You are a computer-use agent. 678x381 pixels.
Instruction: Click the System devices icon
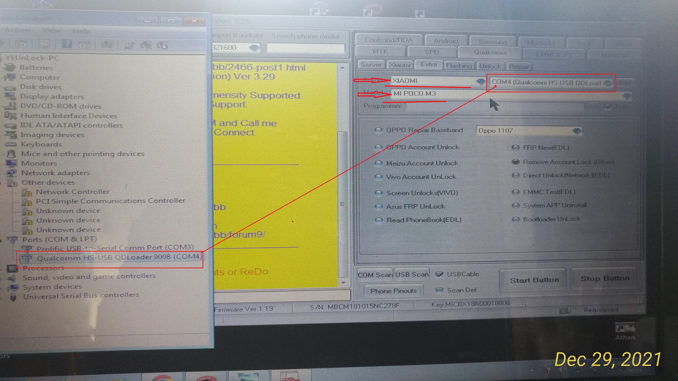[x=13, y=287]
